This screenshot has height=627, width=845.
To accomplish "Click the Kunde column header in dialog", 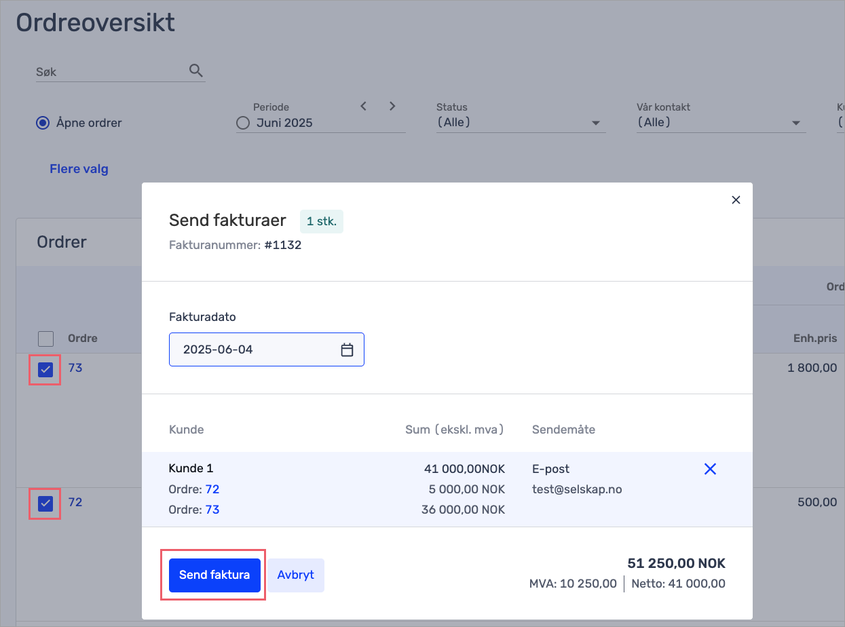I will click(x=187, y=430).
